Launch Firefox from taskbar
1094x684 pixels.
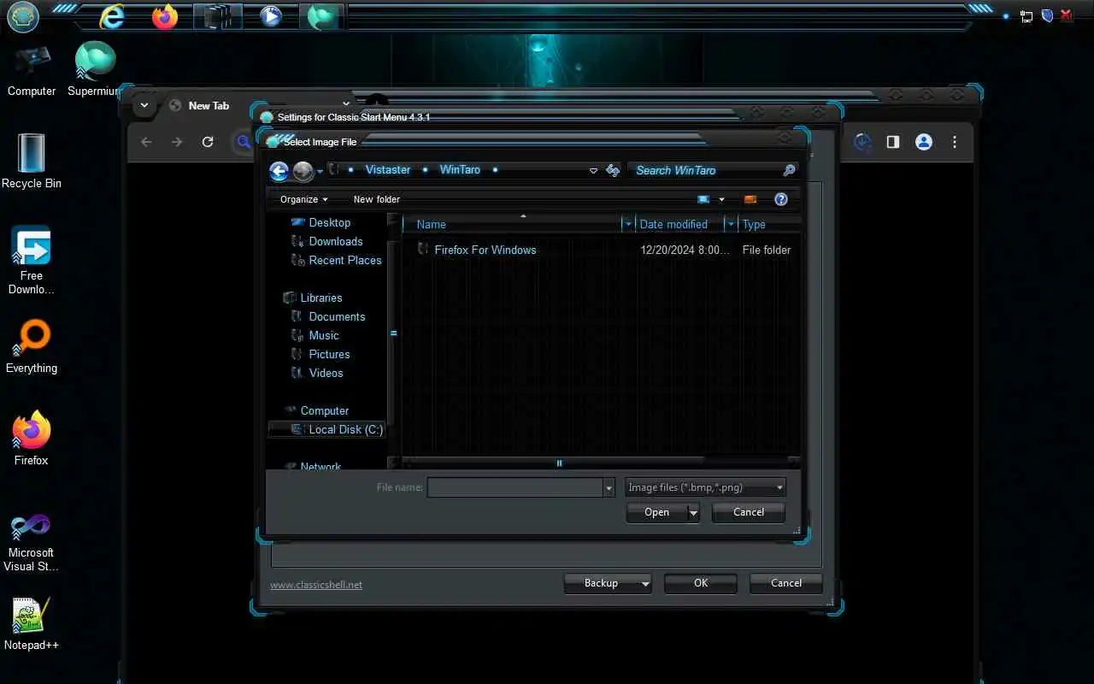(165, 16)
